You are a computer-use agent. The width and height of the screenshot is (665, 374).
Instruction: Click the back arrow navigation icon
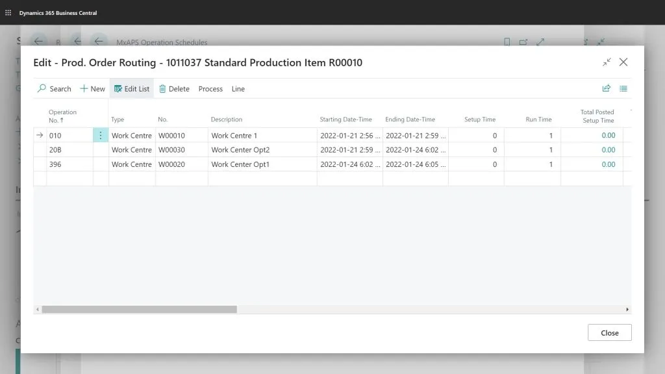click(x=98, y=40)
